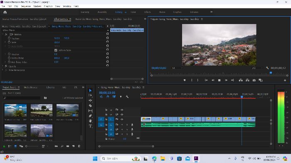This screenshot has width=291, height=163.
Task: Toggle Linked Selection in timeline
Action: [x=114, y=97]
